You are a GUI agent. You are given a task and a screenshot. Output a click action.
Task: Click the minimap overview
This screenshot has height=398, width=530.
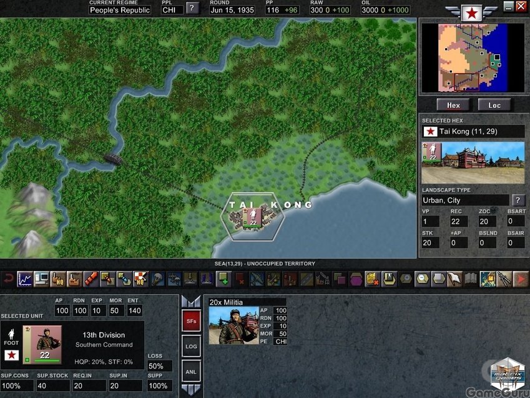473,57
